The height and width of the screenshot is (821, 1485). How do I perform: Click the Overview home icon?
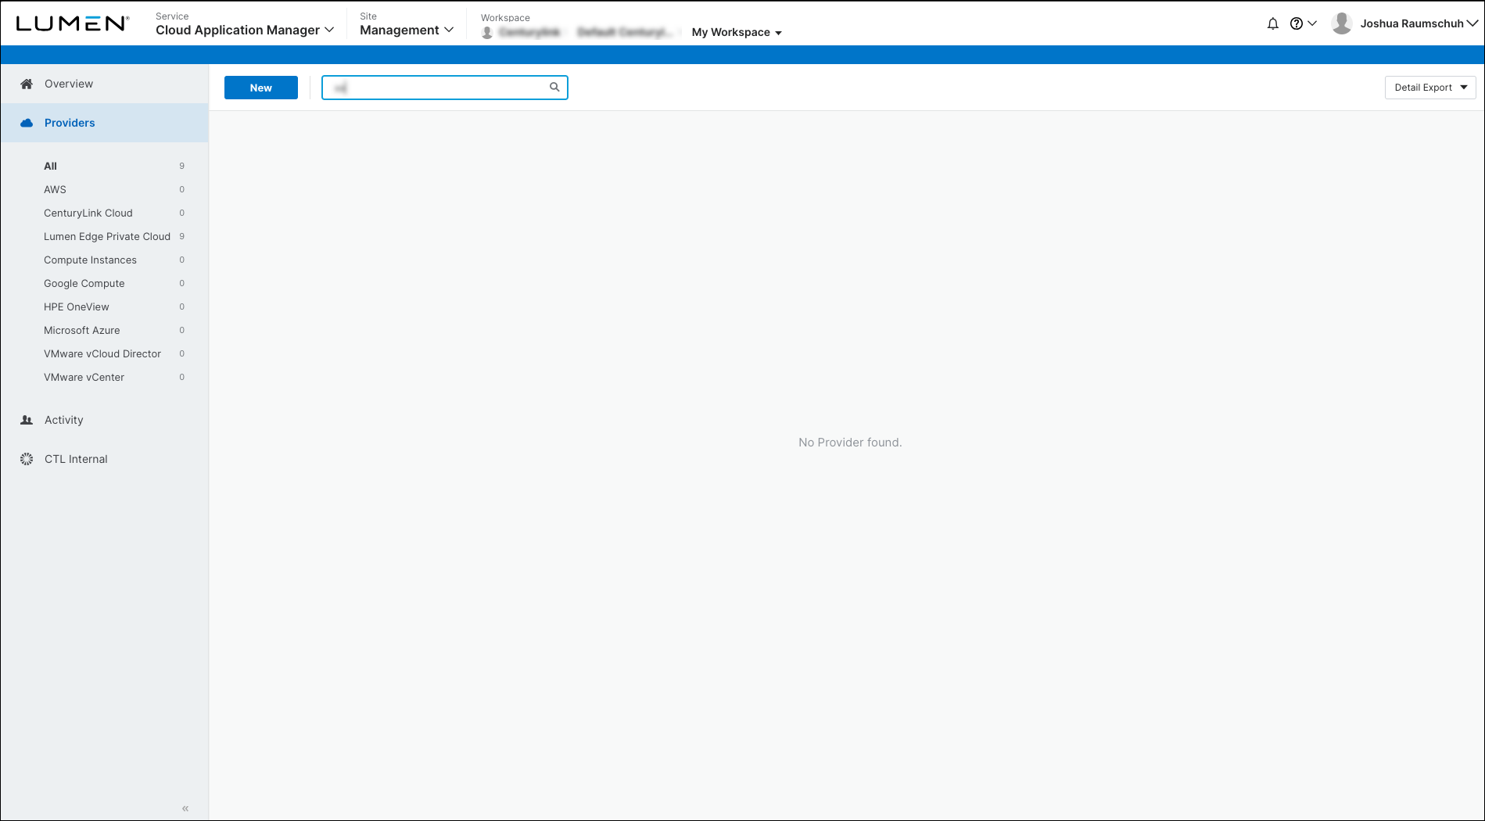pos(27,84)
